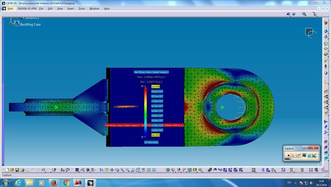
Task: Click the colored image layout icon in bottom toolbar
Action: [195, 170]
